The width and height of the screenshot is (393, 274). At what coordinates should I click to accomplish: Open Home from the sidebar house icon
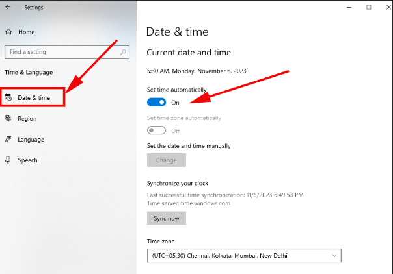(x=8, y=32)
